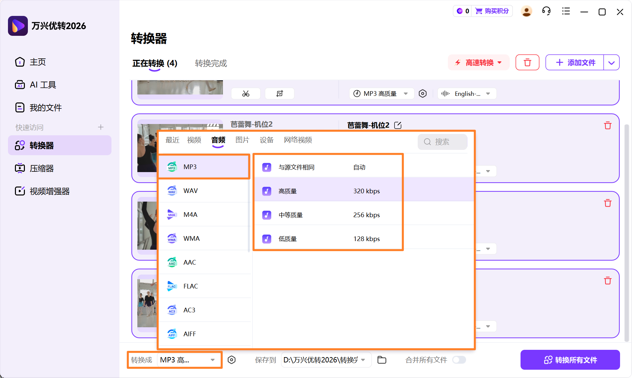Delete 芭蕾舞-机位2 using its trash icon
The image size is (632, 378).
pos(607,125)
